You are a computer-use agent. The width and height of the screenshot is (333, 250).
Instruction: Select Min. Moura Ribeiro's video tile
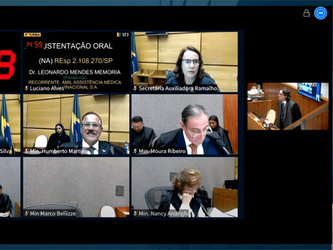(x=184, y=123)
